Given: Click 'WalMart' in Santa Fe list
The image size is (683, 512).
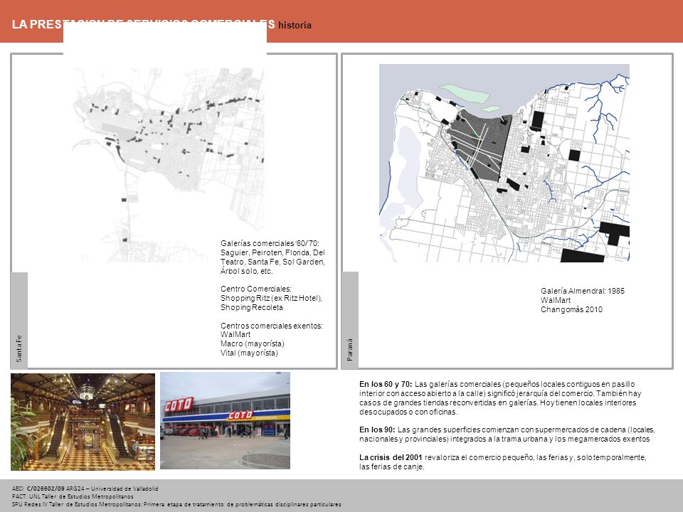Looking at the screenshot, I should point(235,334).
